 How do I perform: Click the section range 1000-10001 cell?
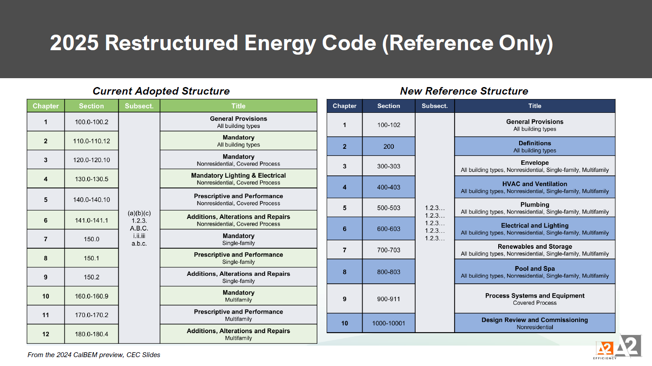pos(388,323)
